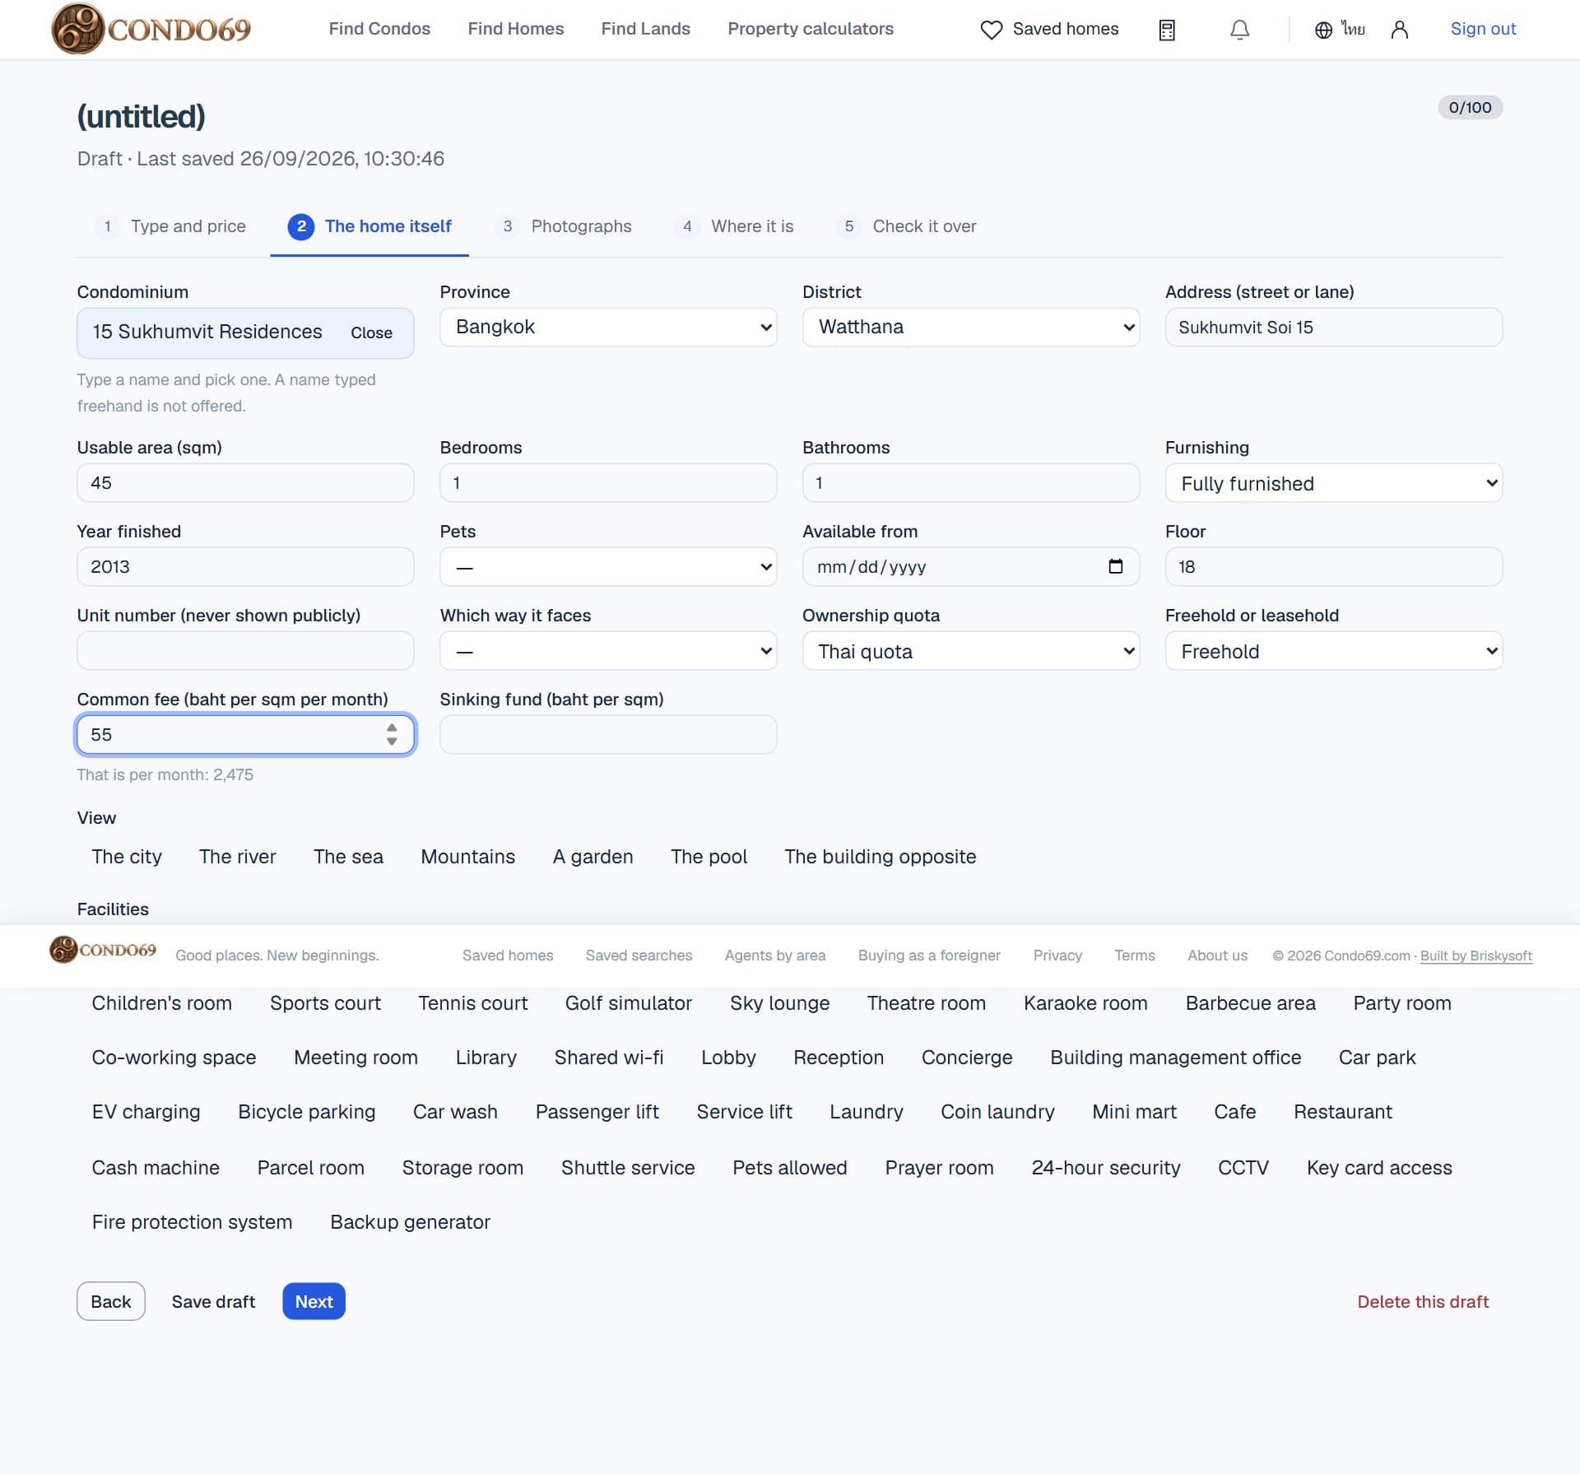This screenshot has height=1474, width=1580.
Task: Open the Available from calendar picker icon
Action: 1115,566
